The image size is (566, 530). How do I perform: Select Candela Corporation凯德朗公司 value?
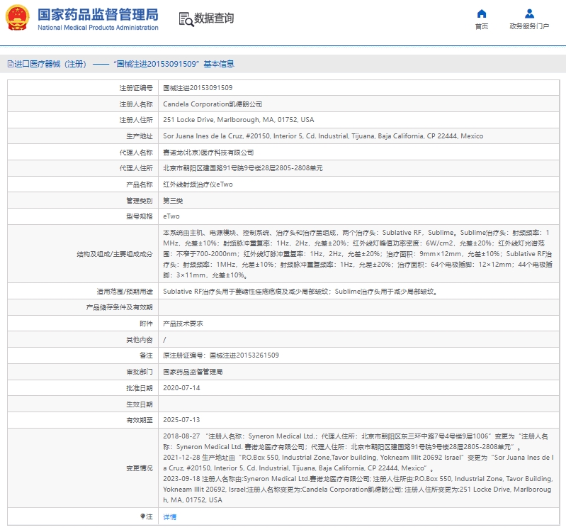(213, 104)
